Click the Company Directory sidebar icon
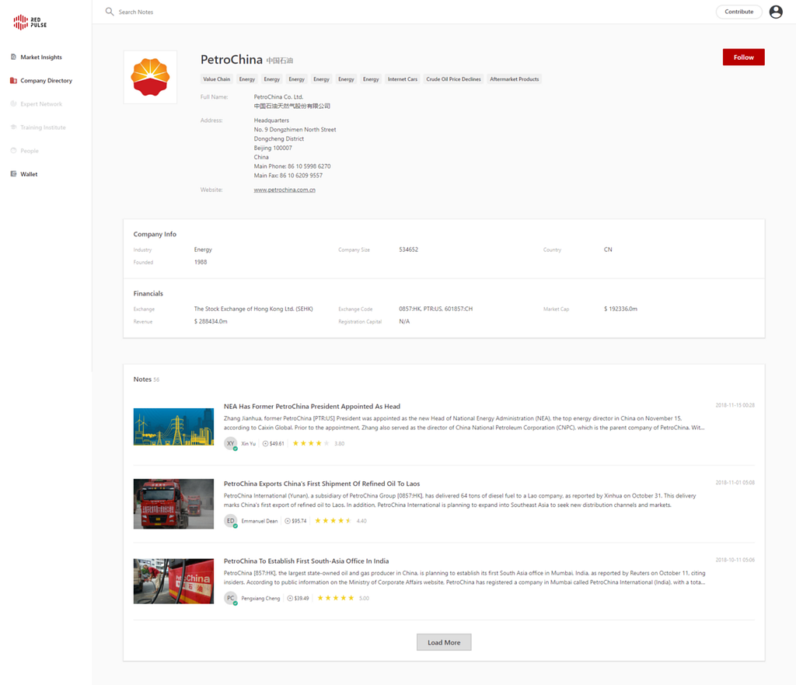 click(14, 80)
